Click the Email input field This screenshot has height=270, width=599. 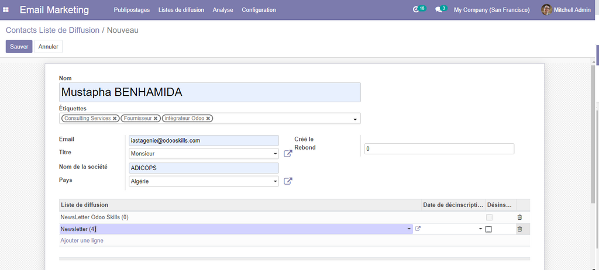pos(204,140)
